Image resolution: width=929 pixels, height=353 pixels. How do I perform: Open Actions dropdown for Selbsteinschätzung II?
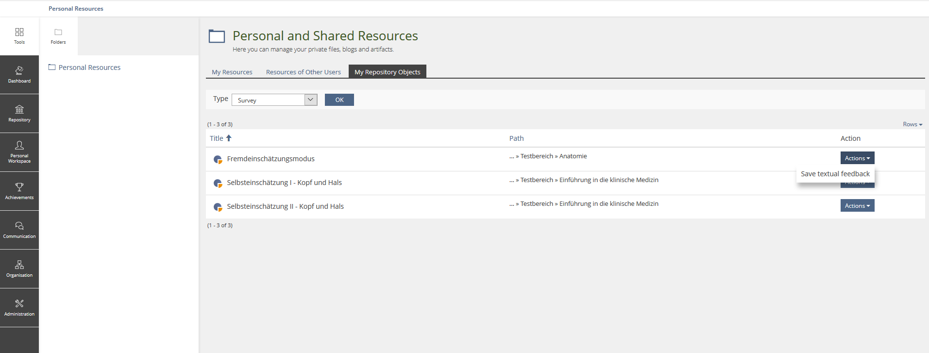(x=857, y=206)
